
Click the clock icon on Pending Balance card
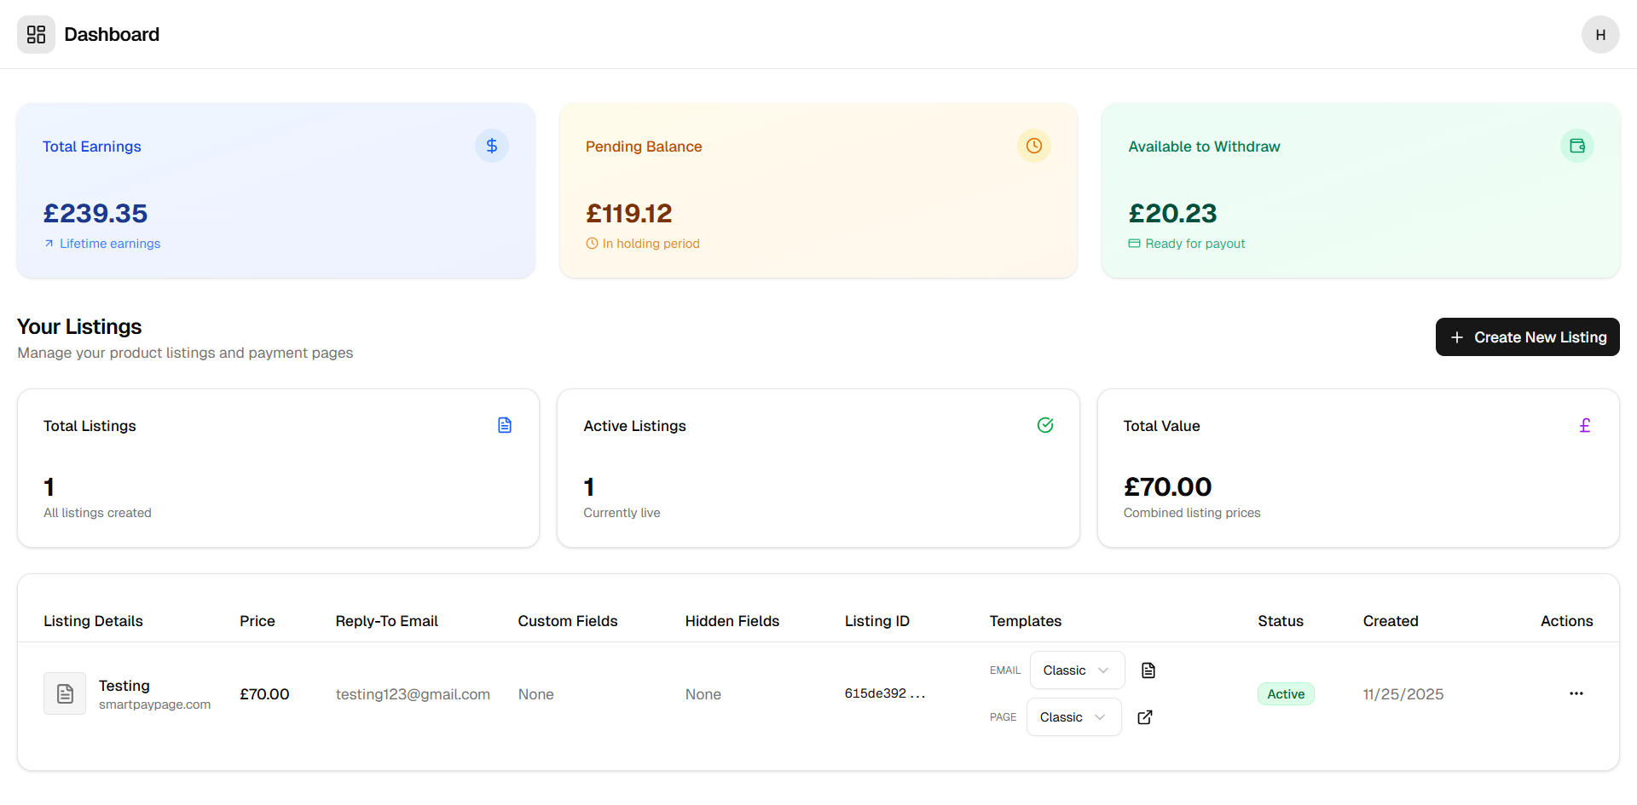pyautogui.click(x=1033, y=146)
